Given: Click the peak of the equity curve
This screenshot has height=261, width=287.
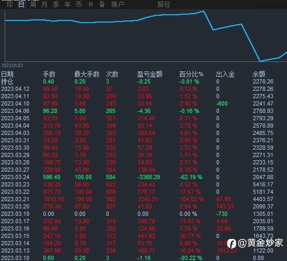Looking at the screenshot, I should pyautogui.click(x=204, y=11).
